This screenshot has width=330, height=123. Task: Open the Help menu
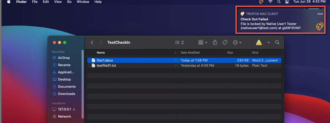pyautogui.click(x=98, y=2)
